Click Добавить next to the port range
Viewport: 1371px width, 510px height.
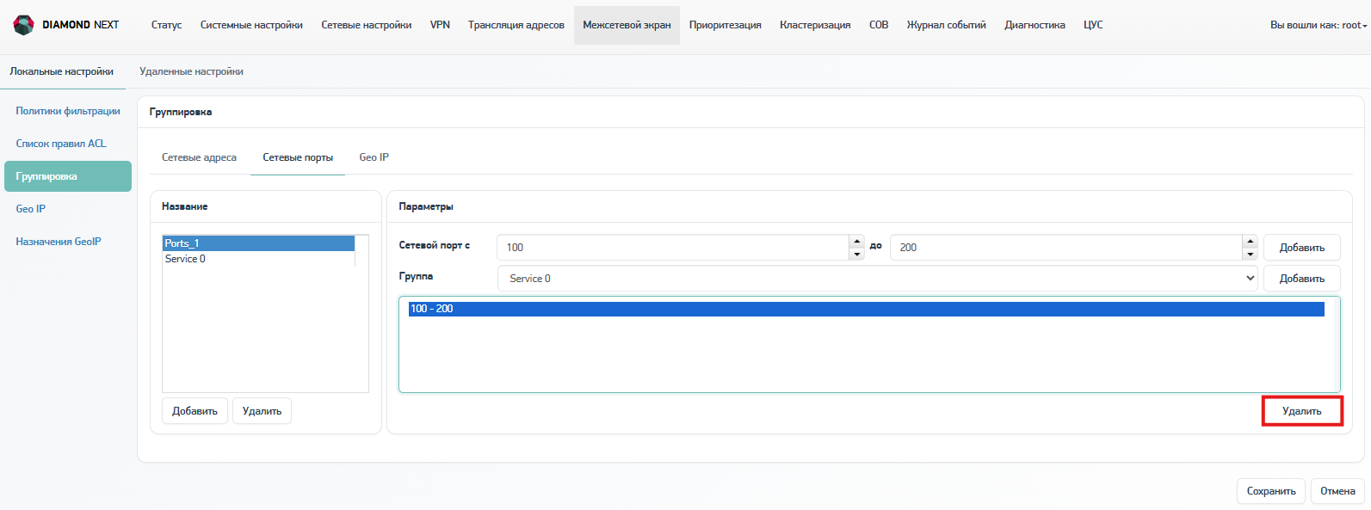point(1301,248)
